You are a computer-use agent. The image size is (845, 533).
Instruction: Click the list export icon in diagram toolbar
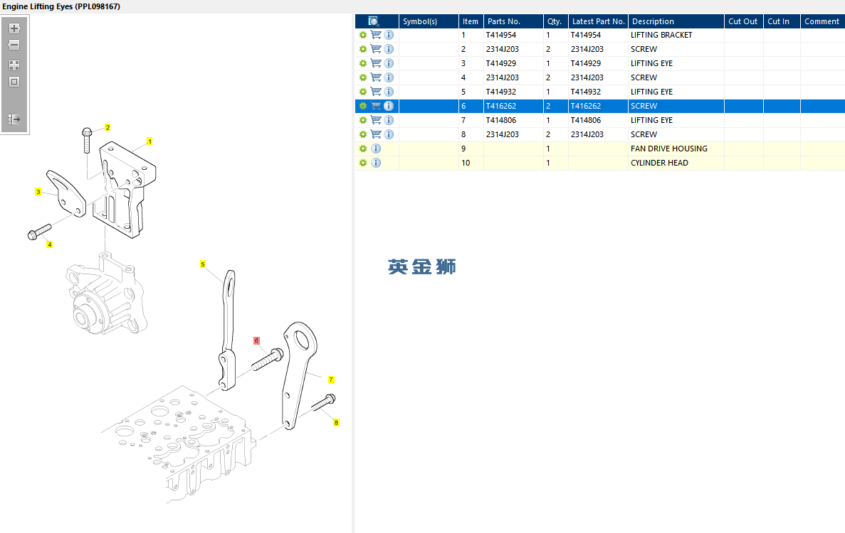click(x=14, y=119)
